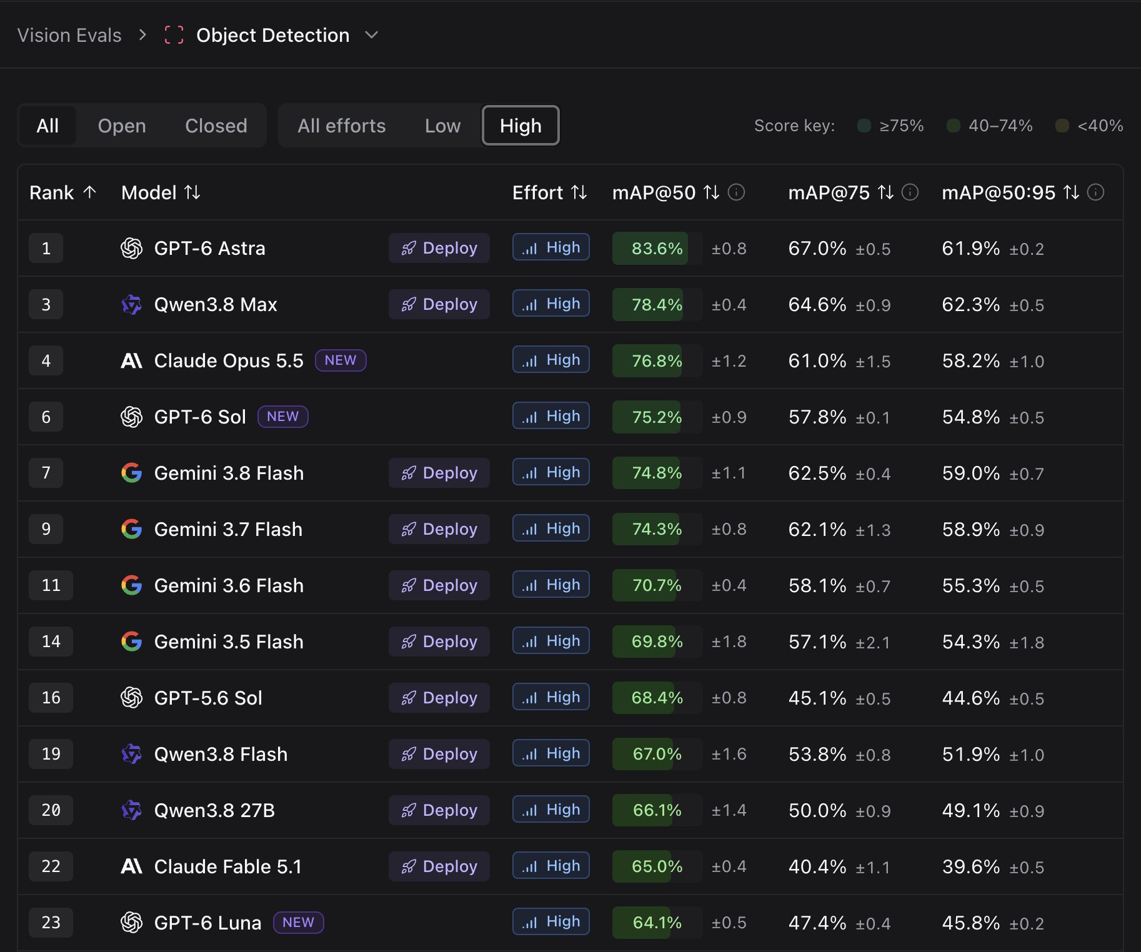Click OpenAI logo beside GPT-6 Astra

[131, 248]
